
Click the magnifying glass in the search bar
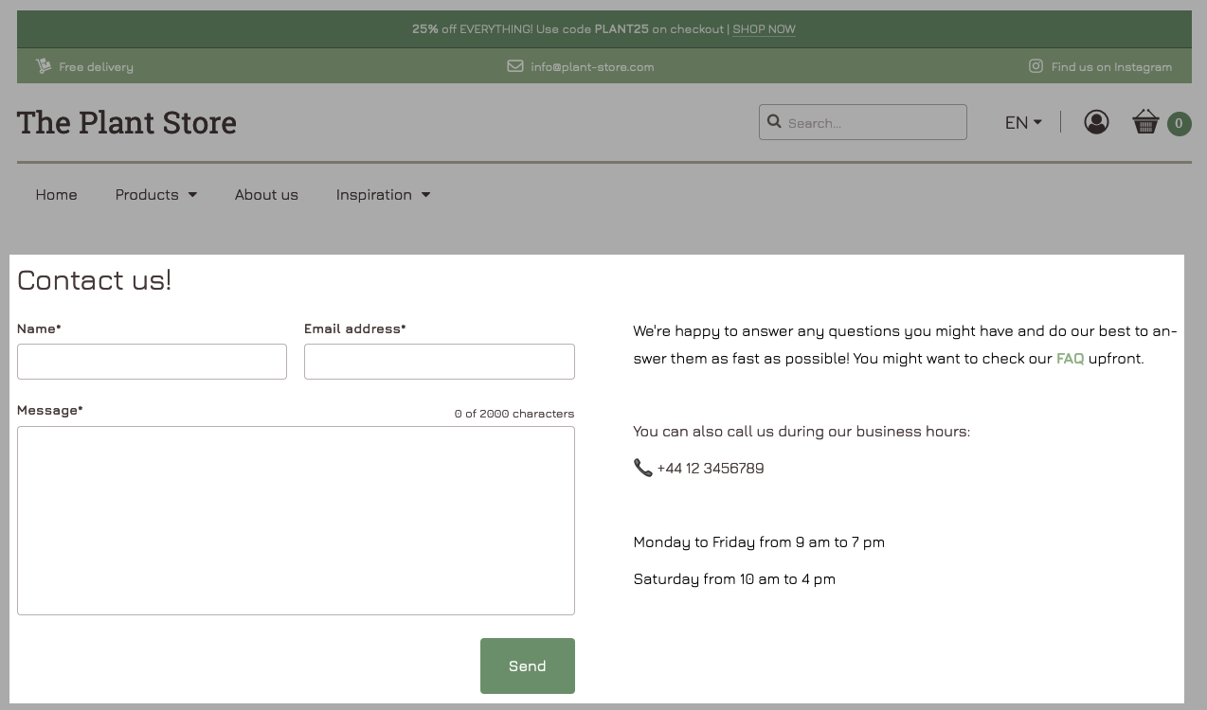[x=774, y=122]
